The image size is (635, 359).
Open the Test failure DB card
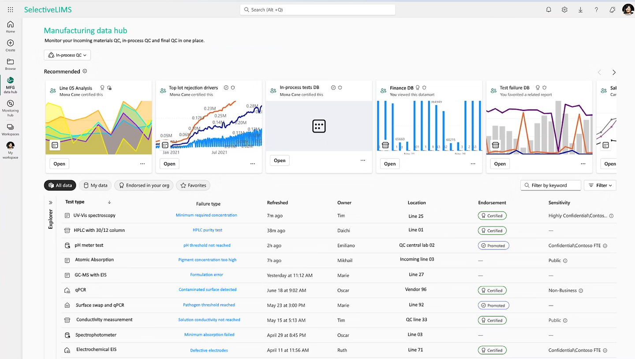(x=500, y=164)
